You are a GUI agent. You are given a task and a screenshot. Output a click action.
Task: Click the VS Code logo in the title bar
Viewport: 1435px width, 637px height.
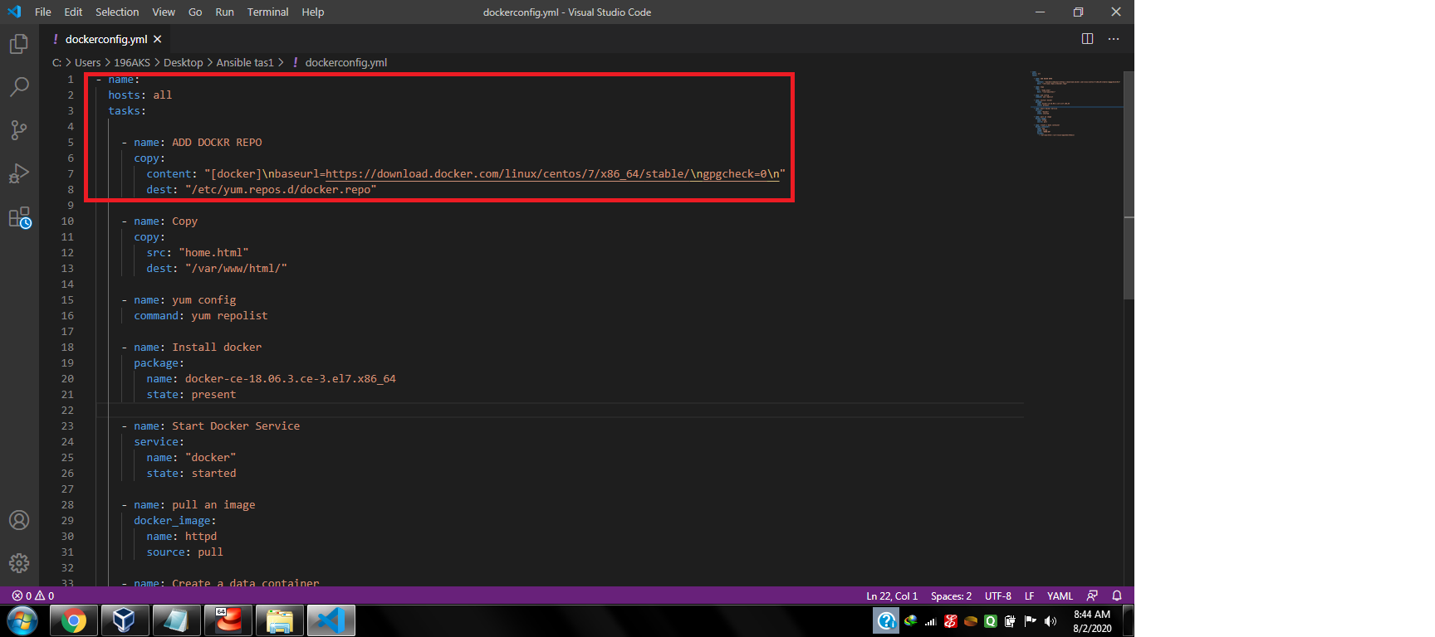[14, 12]
